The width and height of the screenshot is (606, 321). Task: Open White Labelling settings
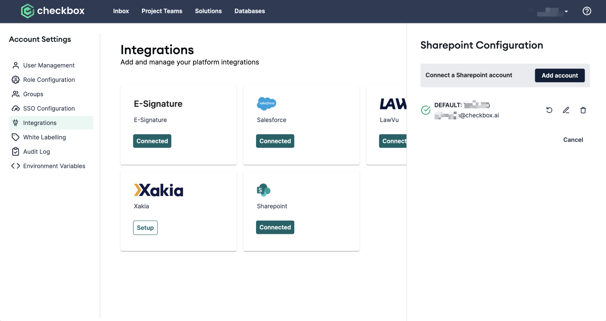(51, 137)
